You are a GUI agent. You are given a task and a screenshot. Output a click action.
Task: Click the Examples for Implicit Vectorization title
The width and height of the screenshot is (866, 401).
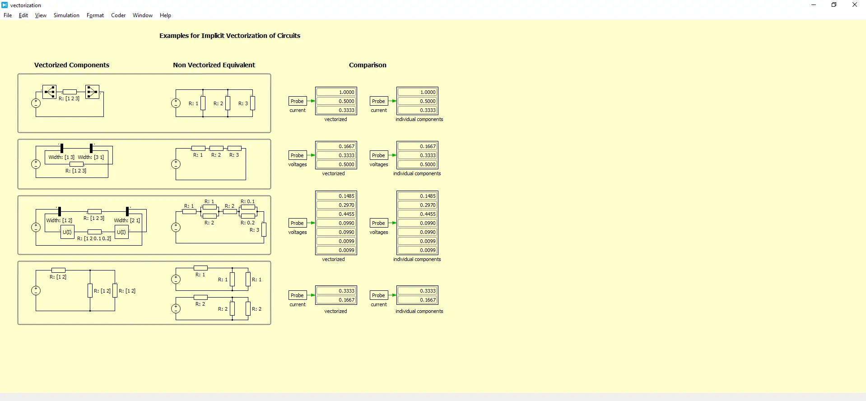[230, 36]
